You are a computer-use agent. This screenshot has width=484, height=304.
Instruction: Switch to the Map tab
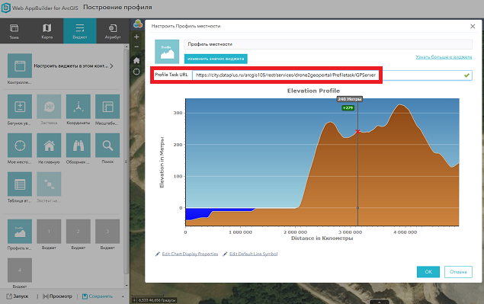click(x=47, y=31)
